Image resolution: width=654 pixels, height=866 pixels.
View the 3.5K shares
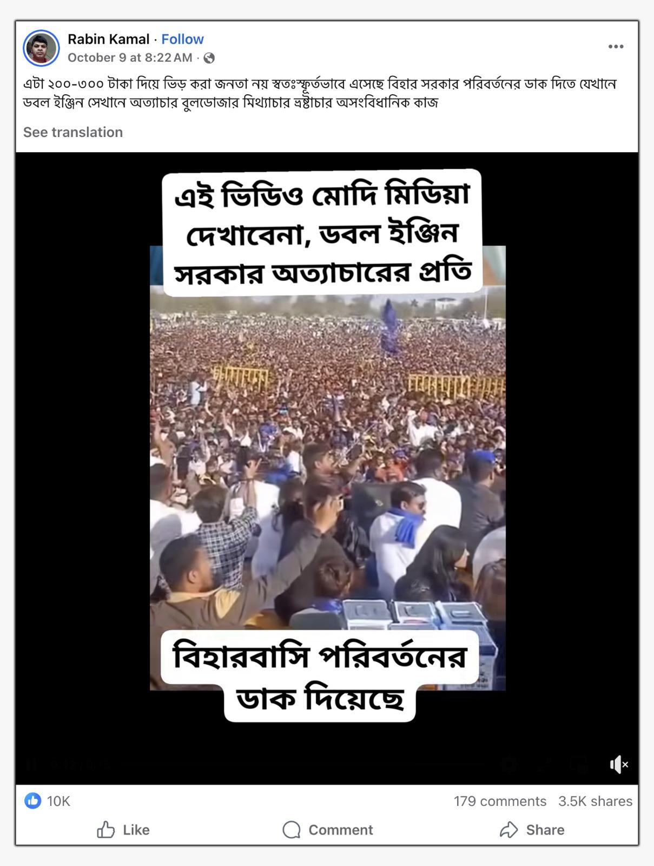(x=595, y=801)
